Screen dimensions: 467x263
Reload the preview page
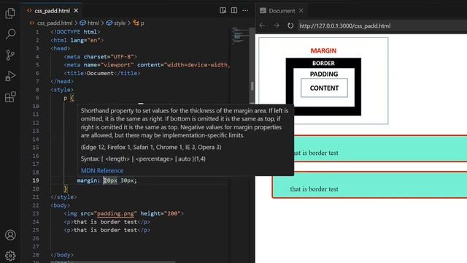coord(290,26)
